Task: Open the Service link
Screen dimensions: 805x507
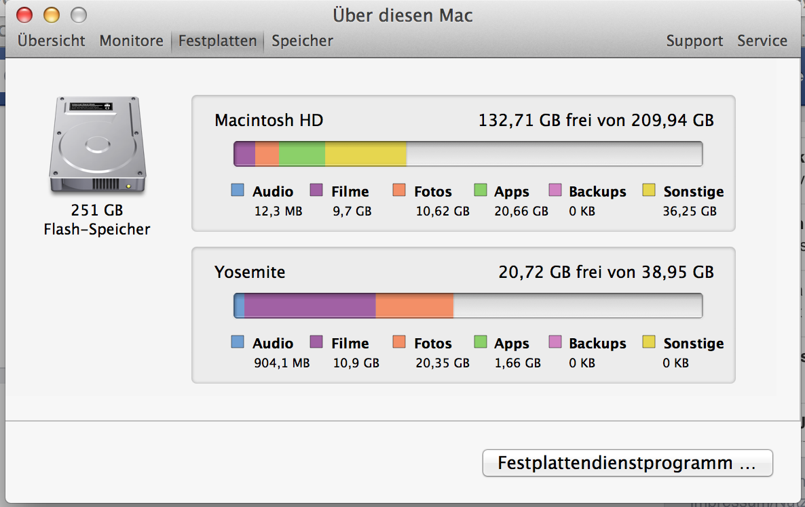Action: pos(762,41)
